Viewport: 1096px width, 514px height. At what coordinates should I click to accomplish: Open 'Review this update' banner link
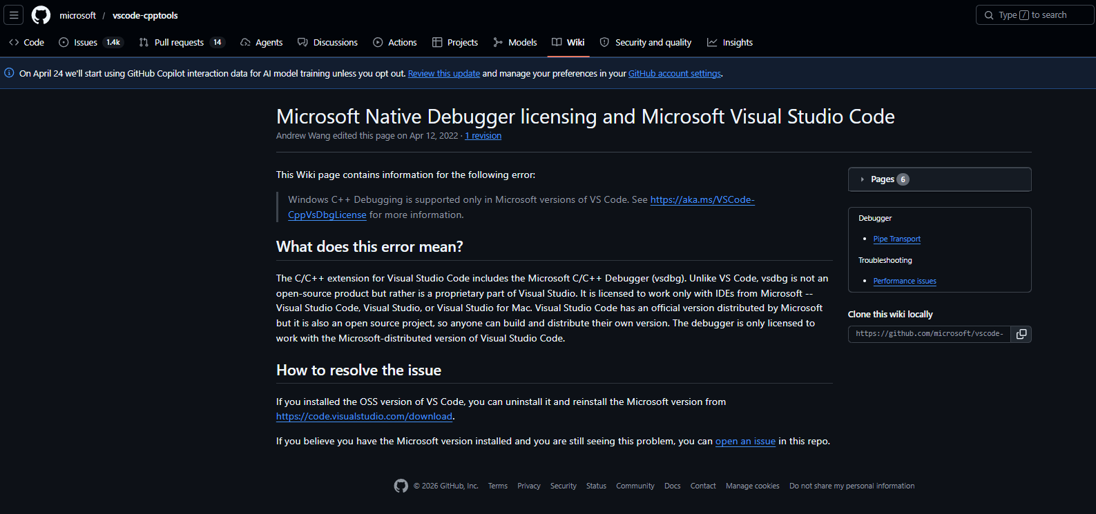tap(443, 74)
